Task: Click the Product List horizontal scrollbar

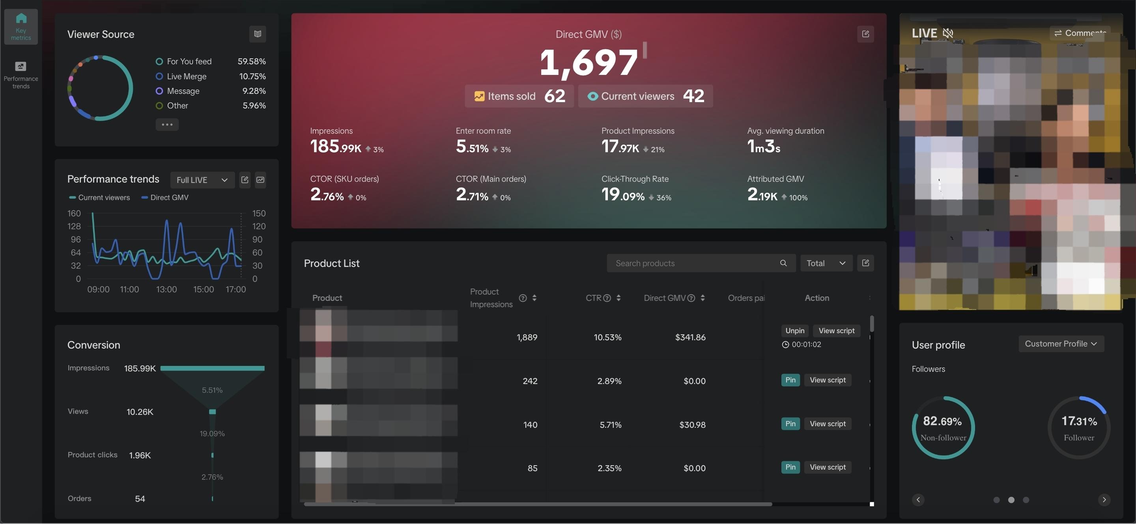Action: (x=538, y=504)
